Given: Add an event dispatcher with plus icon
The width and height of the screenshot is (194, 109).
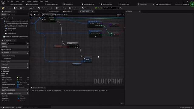Looking at the screenshot, I should tap(28, 90).
